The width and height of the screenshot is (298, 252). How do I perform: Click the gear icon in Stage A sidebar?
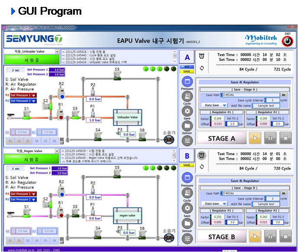tap(187, 111)
